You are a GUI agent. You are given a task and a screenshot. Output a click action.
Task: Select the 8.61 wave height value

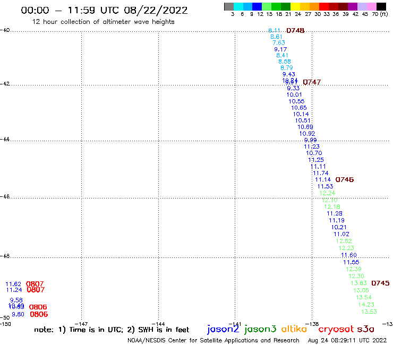pyautogui.click(x=276, y=37)
